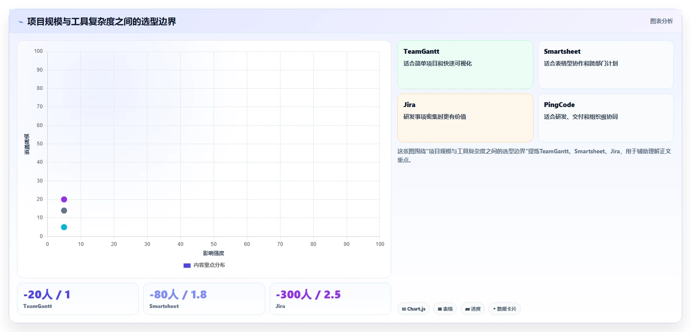Select the text 适合表格型协作和跨部门计划
Viewport: 691px width, 332px height.
pyautogui.click(x=581, y=63)
